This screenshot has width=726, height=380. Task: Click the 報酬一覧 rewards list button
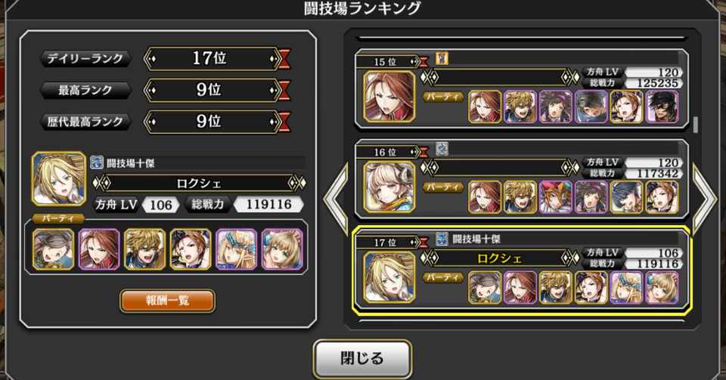tap(167, 301)
